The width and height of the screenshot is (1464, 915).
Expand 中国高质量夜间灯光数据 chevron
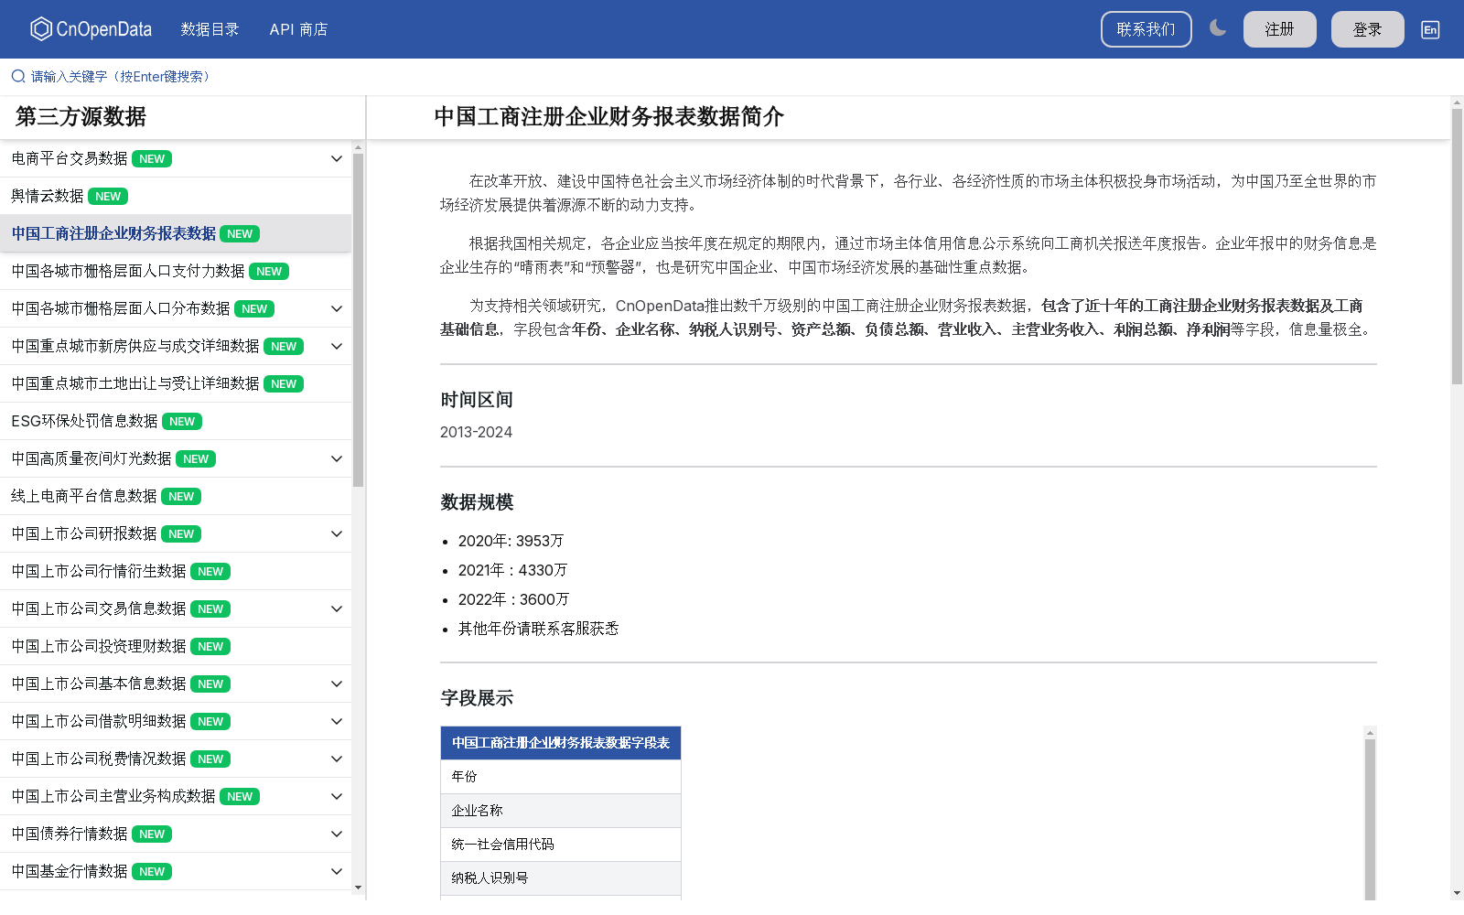coord(337,458)
